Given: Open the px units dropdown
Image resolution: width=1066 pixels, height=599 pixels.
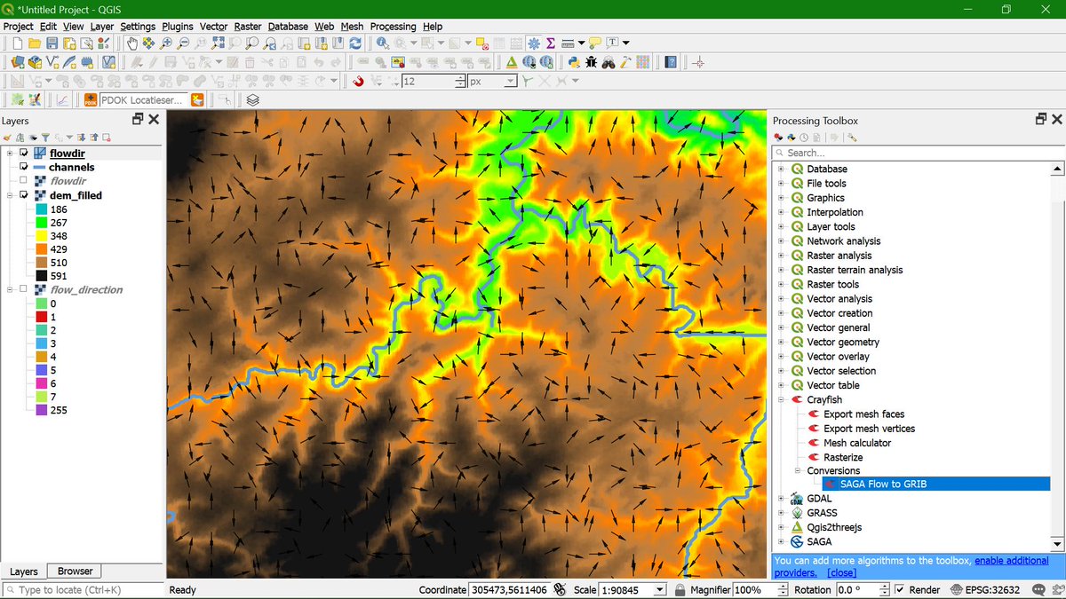Looking at the screenshot, I should pos(511,81).
